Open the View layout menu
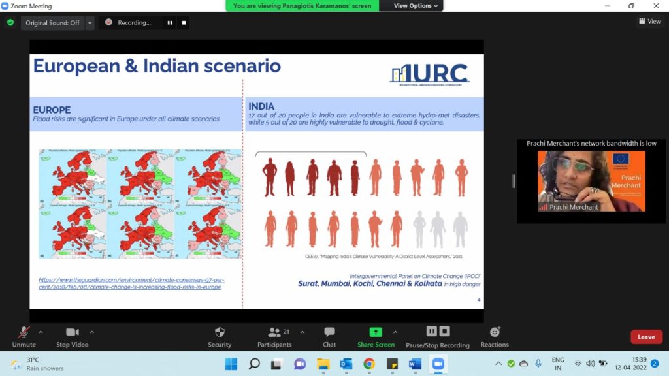669x376 pixels. click(649, 22)
